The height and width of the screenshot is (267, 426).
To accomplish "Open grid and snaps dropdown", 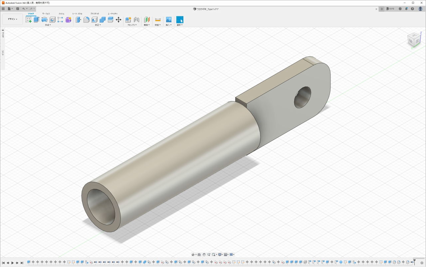I will pyautogui.click(x=226, y=255).
